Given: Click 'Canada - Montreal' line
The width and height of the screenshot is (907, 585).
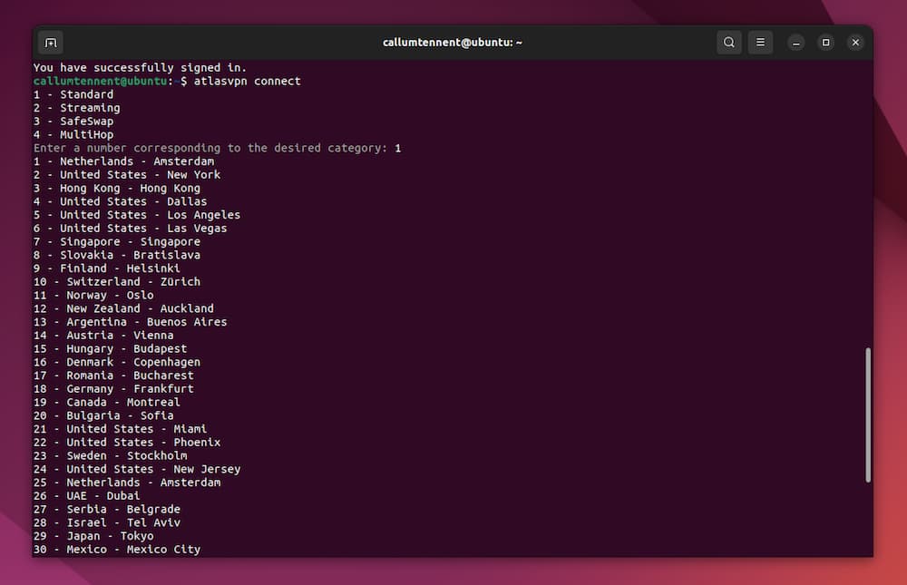Looking at the screenshot, I should (107, 402).
